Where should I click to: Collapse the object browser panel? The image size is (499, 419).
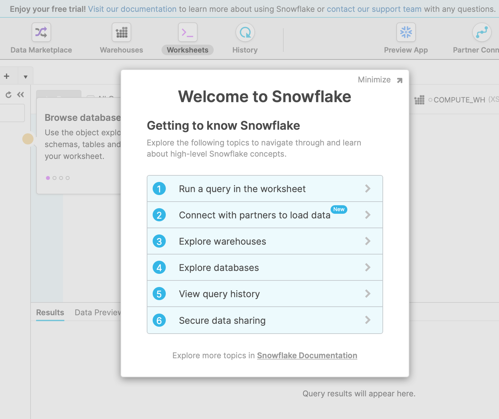tap(21, 95)
